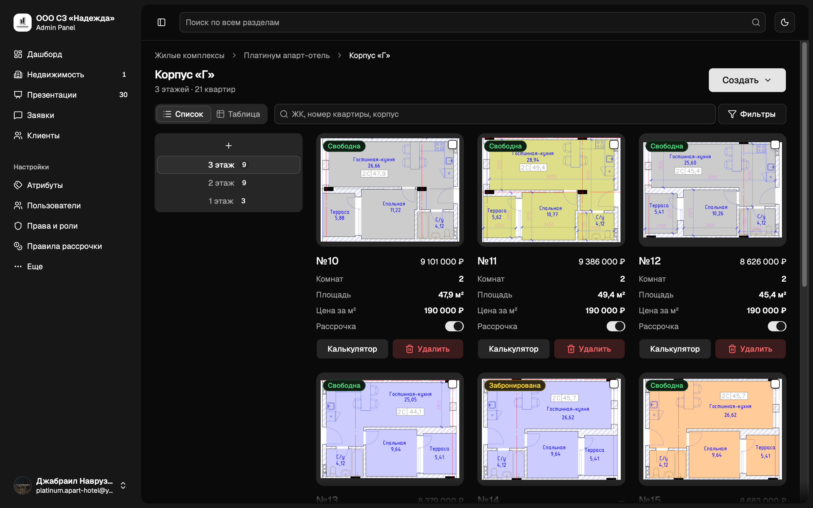Click the Заявки message icon
813x508 pixels.
pos(18,115)
